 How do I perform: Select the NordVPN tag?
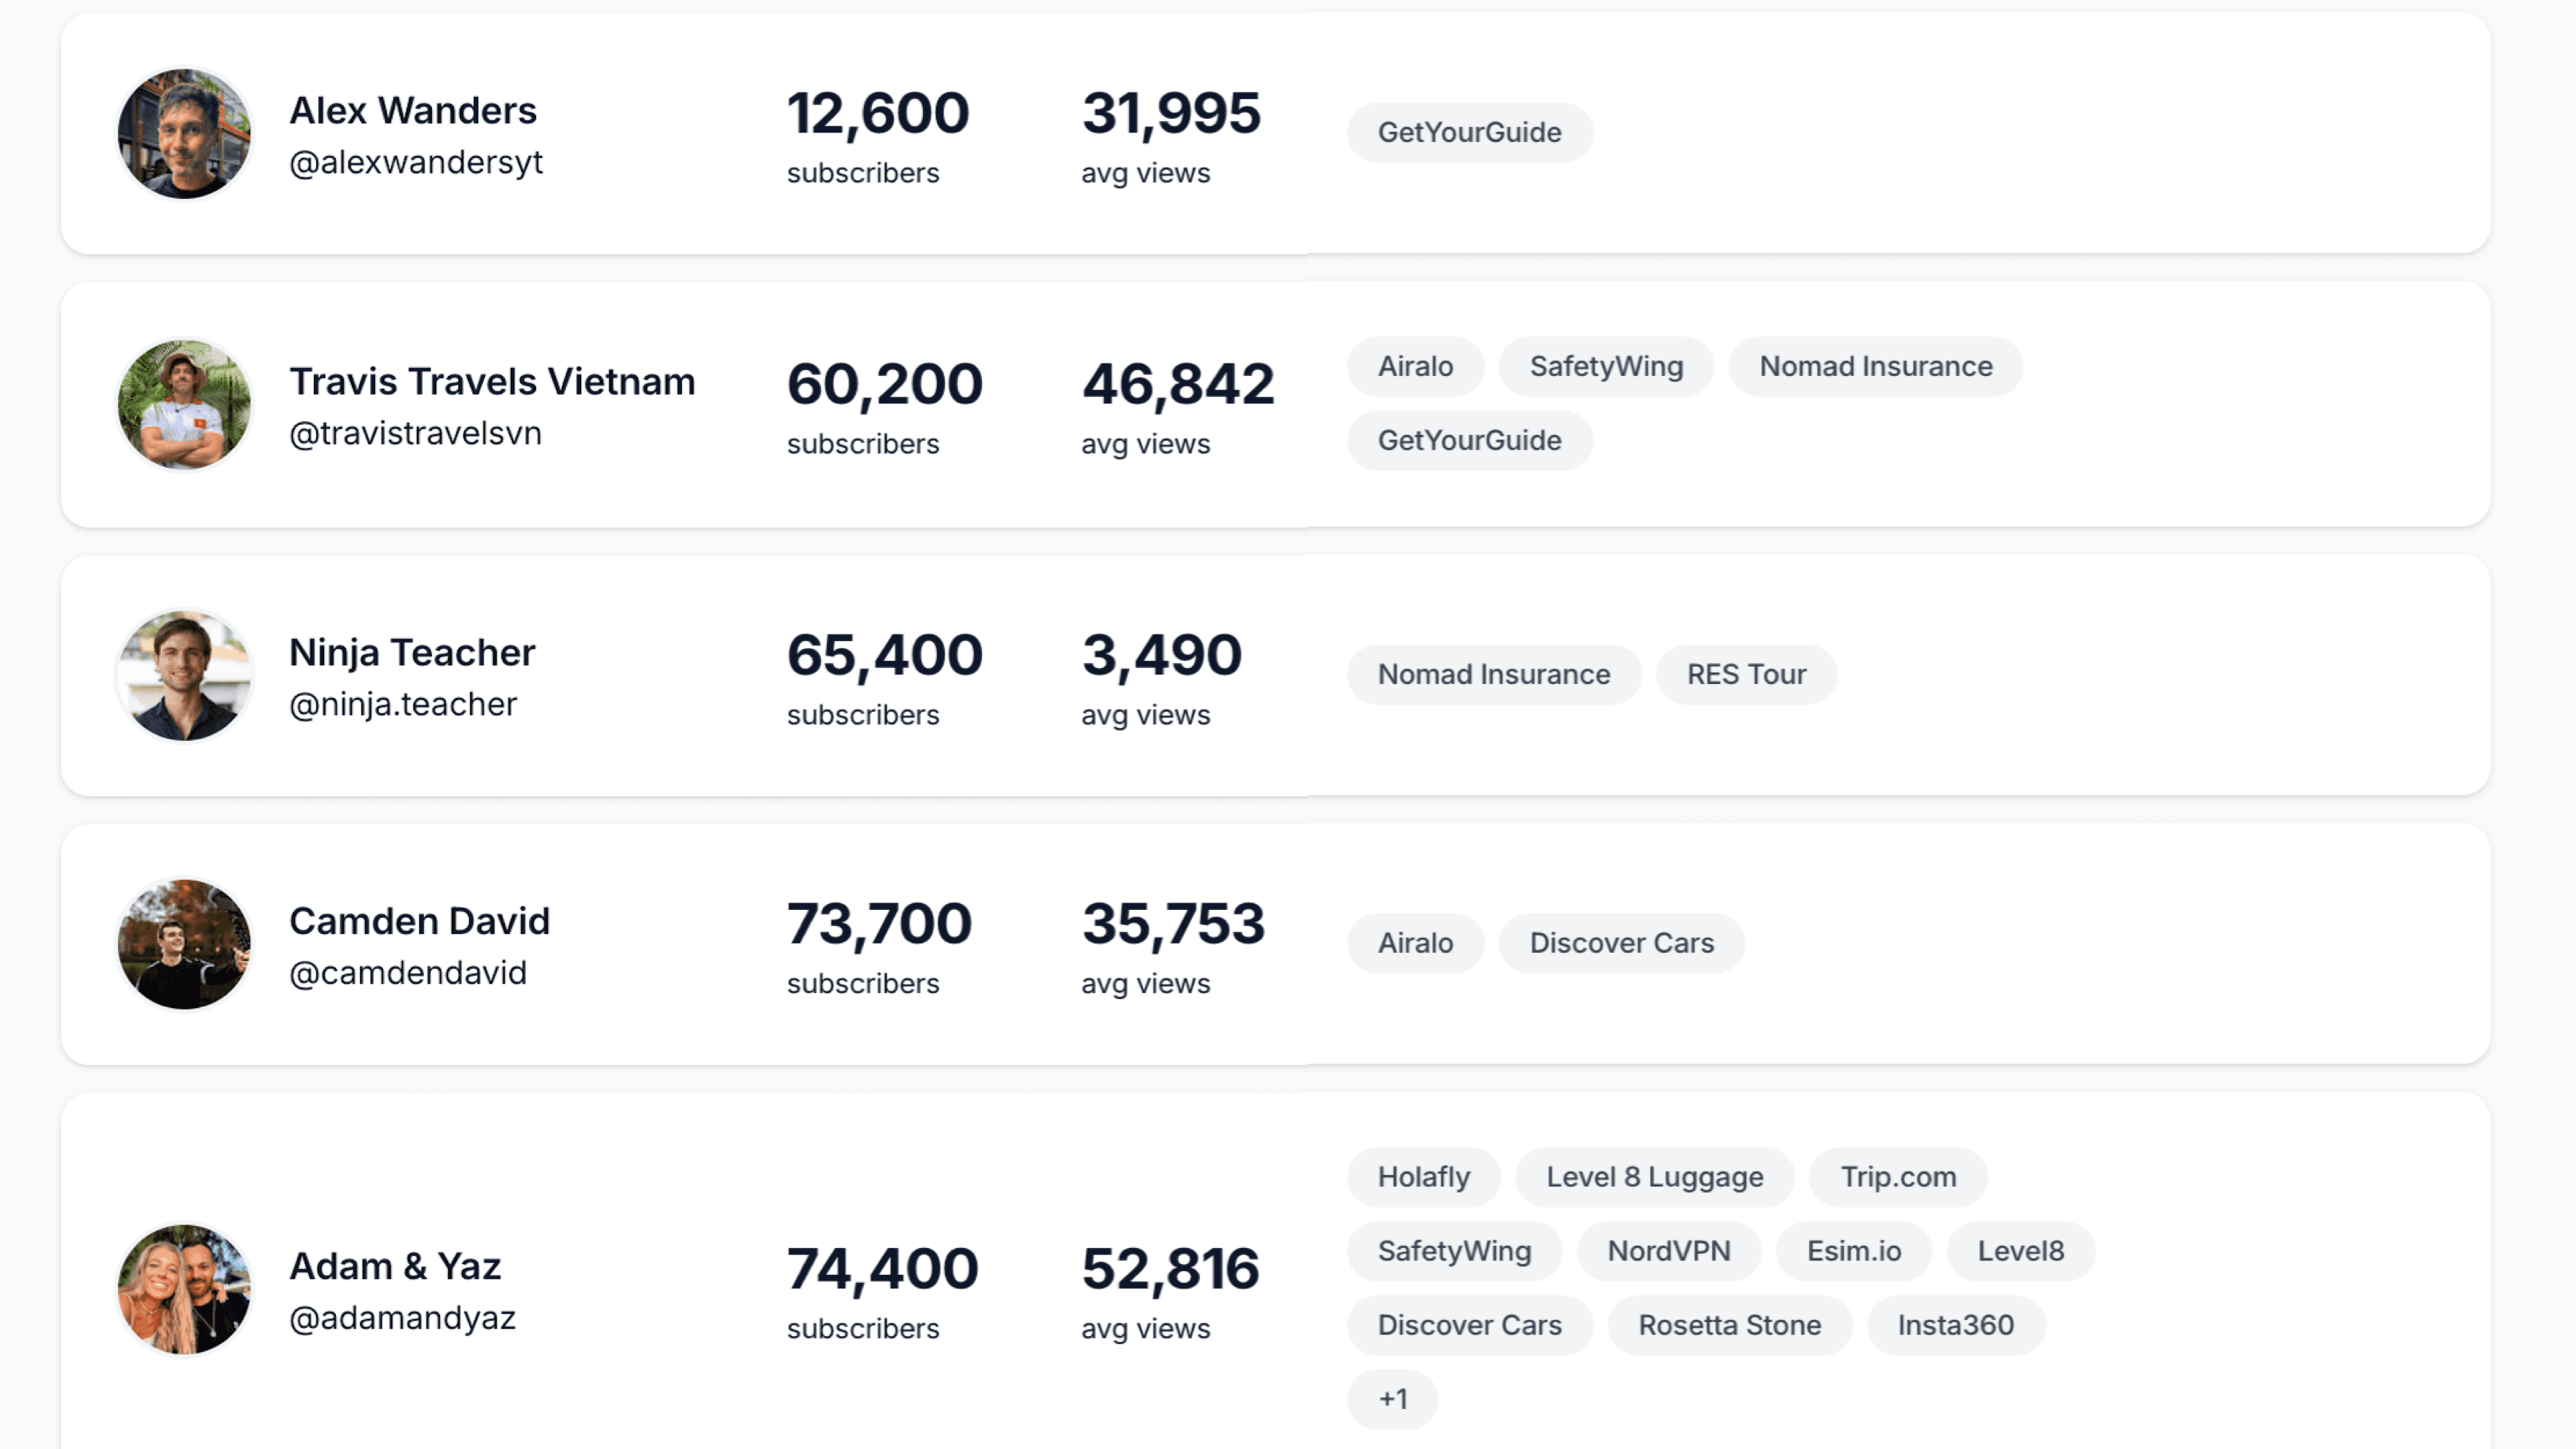tap(1669, 1251)
